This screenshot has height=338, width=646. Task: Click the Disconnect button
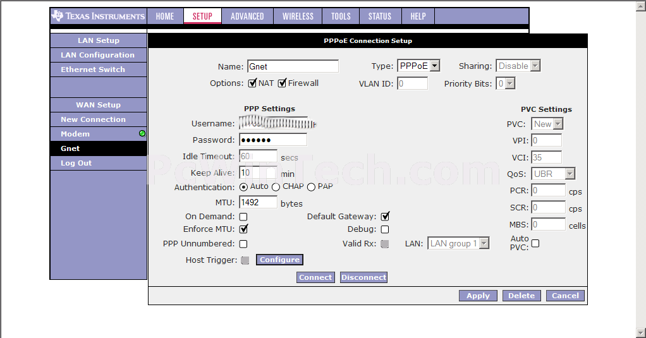[364, 277]
